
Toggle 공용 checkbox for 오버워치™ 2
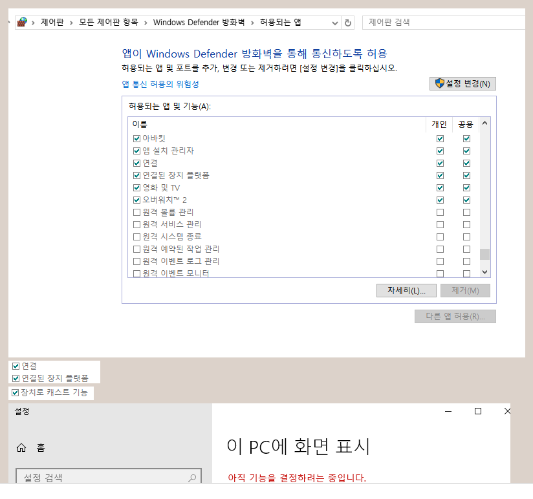pos(466,200)
